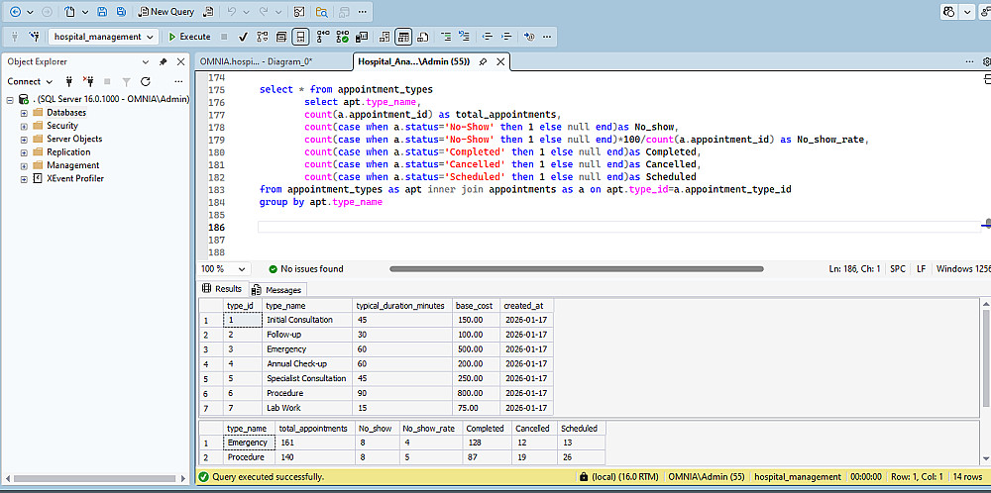Click the Disconnect icon in Object Explorer
This screenshot has height=493, width=991.
tap(88, 81)
